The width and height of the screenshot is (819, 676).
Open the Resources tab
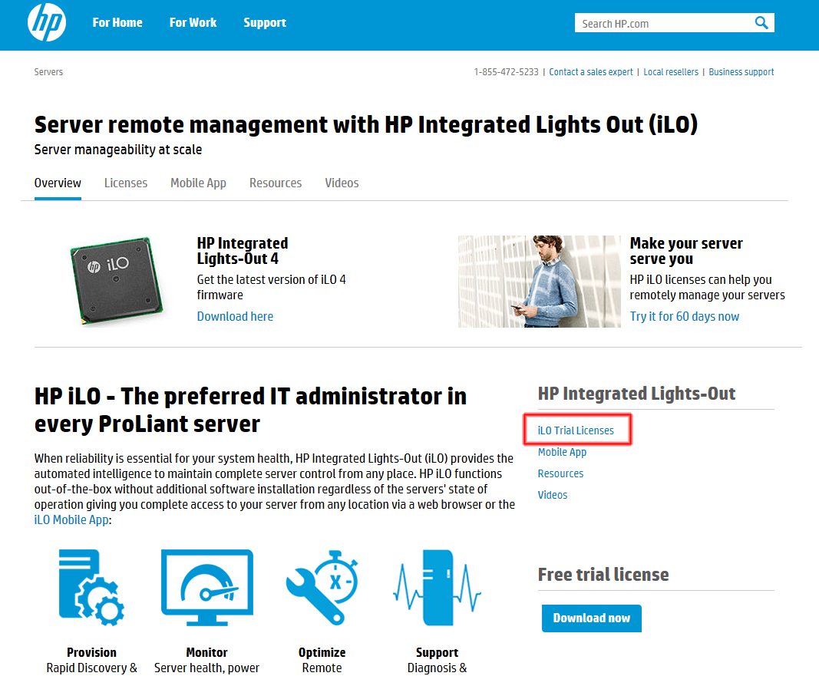[276, 183]
